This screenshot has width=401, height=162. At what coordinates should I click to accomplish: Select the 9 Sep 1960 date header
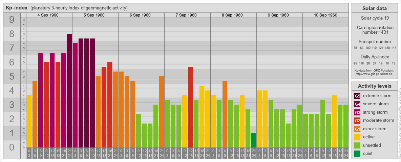(278, 15)
